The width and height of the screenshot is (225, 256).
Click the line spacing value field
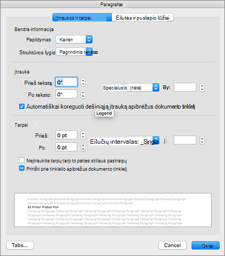tap(185, 140)
